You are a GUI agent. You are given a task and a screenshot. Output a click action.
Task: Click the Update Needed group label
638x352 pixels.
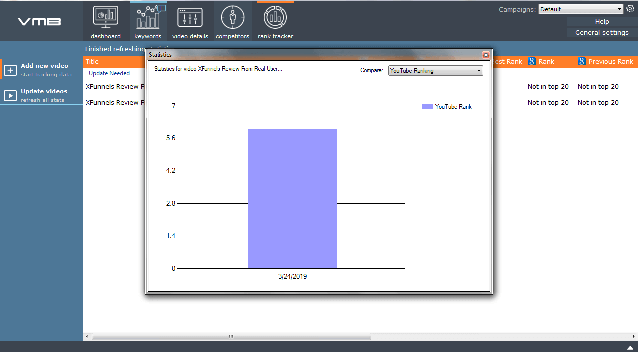point(109,73)
